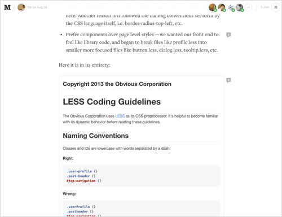Select 'Copyright 2013 the Obvious Corporation' text
Viewport: 282px width, 217px height.
click(x=117, y=84)
